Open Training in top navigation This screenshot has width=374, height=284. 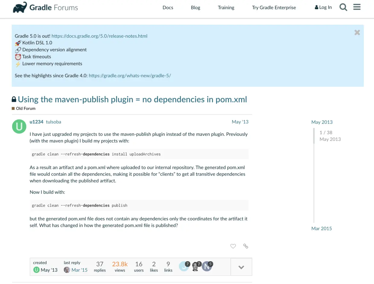point(226,8)
